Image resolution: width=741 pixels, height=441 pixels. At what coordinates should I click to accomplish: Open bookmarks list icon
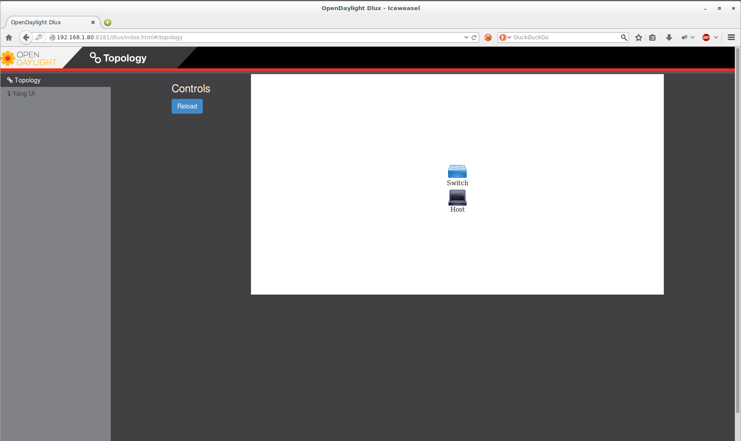(x=652, y=37)
